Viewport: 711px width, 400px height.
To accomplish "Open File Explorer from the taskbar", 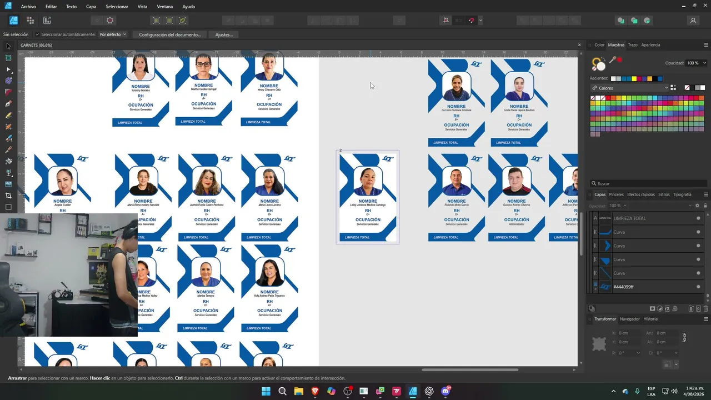I will (299, 391).
